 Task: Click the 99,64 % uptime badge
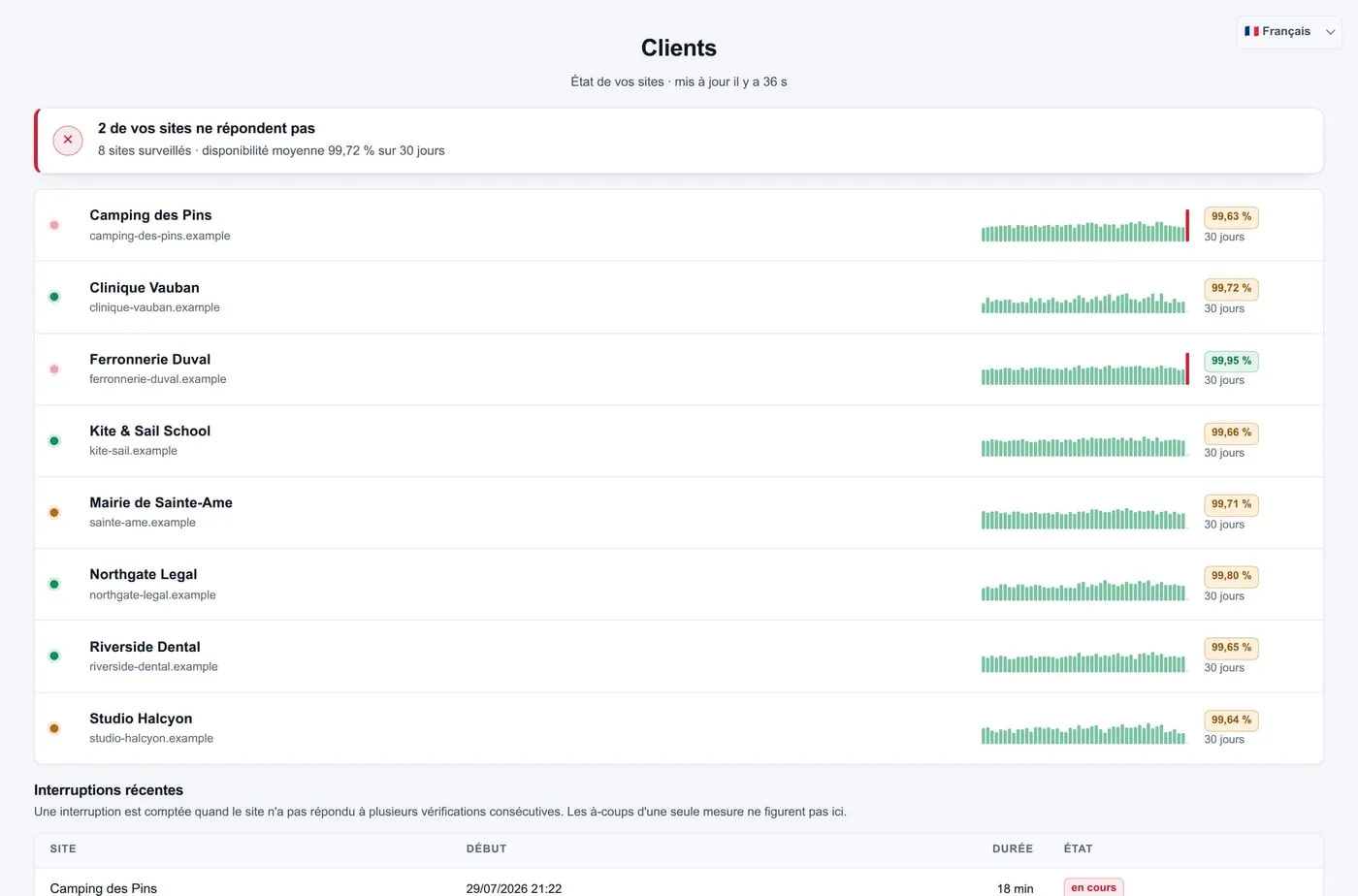(x=1231, y=720)
